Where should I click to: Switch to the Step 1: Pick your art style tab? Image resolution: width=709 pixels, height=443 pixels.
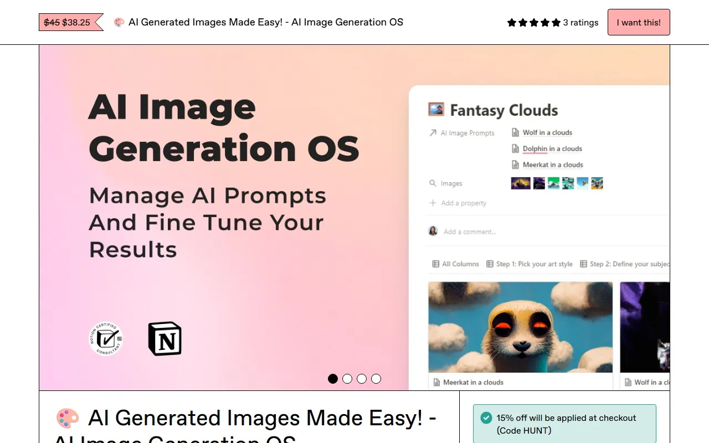tap(529, 264)
